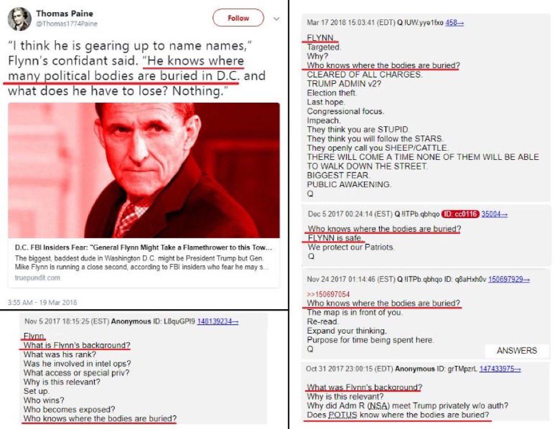Viewport: 555px width, 429px height.
Task: Click the ANSWERS label
Action: pyautogui.click(x=517, y=351)
